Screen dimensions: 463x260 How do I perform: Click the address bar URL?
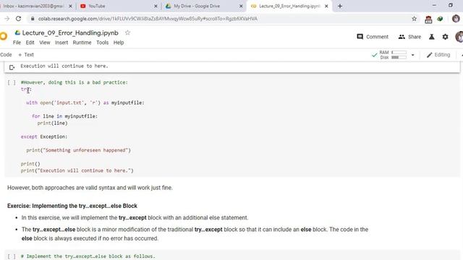[x=148, y=19]
